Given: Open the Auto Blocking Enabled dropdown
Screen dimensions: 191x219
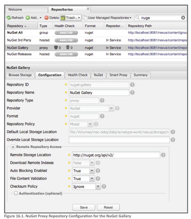Looking at the screenshot, I should [x=92, y=171].
